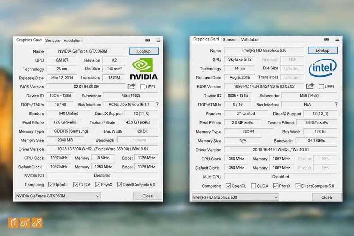Toggle the UEFI checkbox in the GTX 960M window
This screenshot has width=354, height=236.
(142, 87)
